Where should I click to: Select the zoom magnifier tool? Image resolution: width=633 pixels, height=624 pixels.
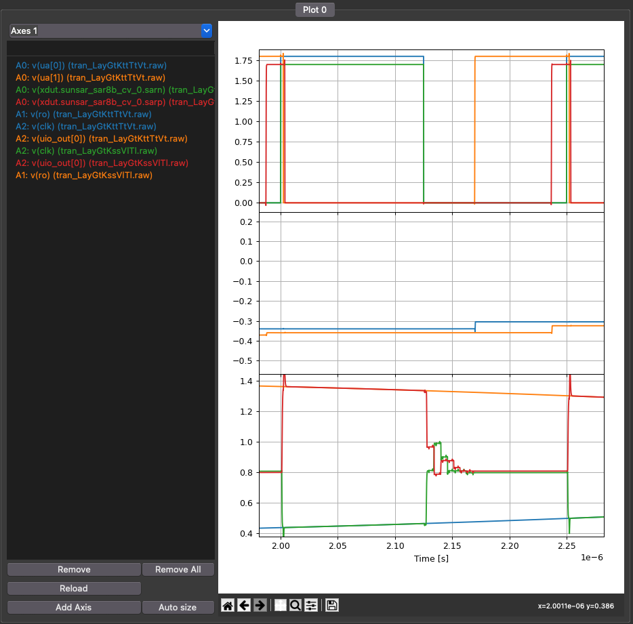tap(295, 605)
